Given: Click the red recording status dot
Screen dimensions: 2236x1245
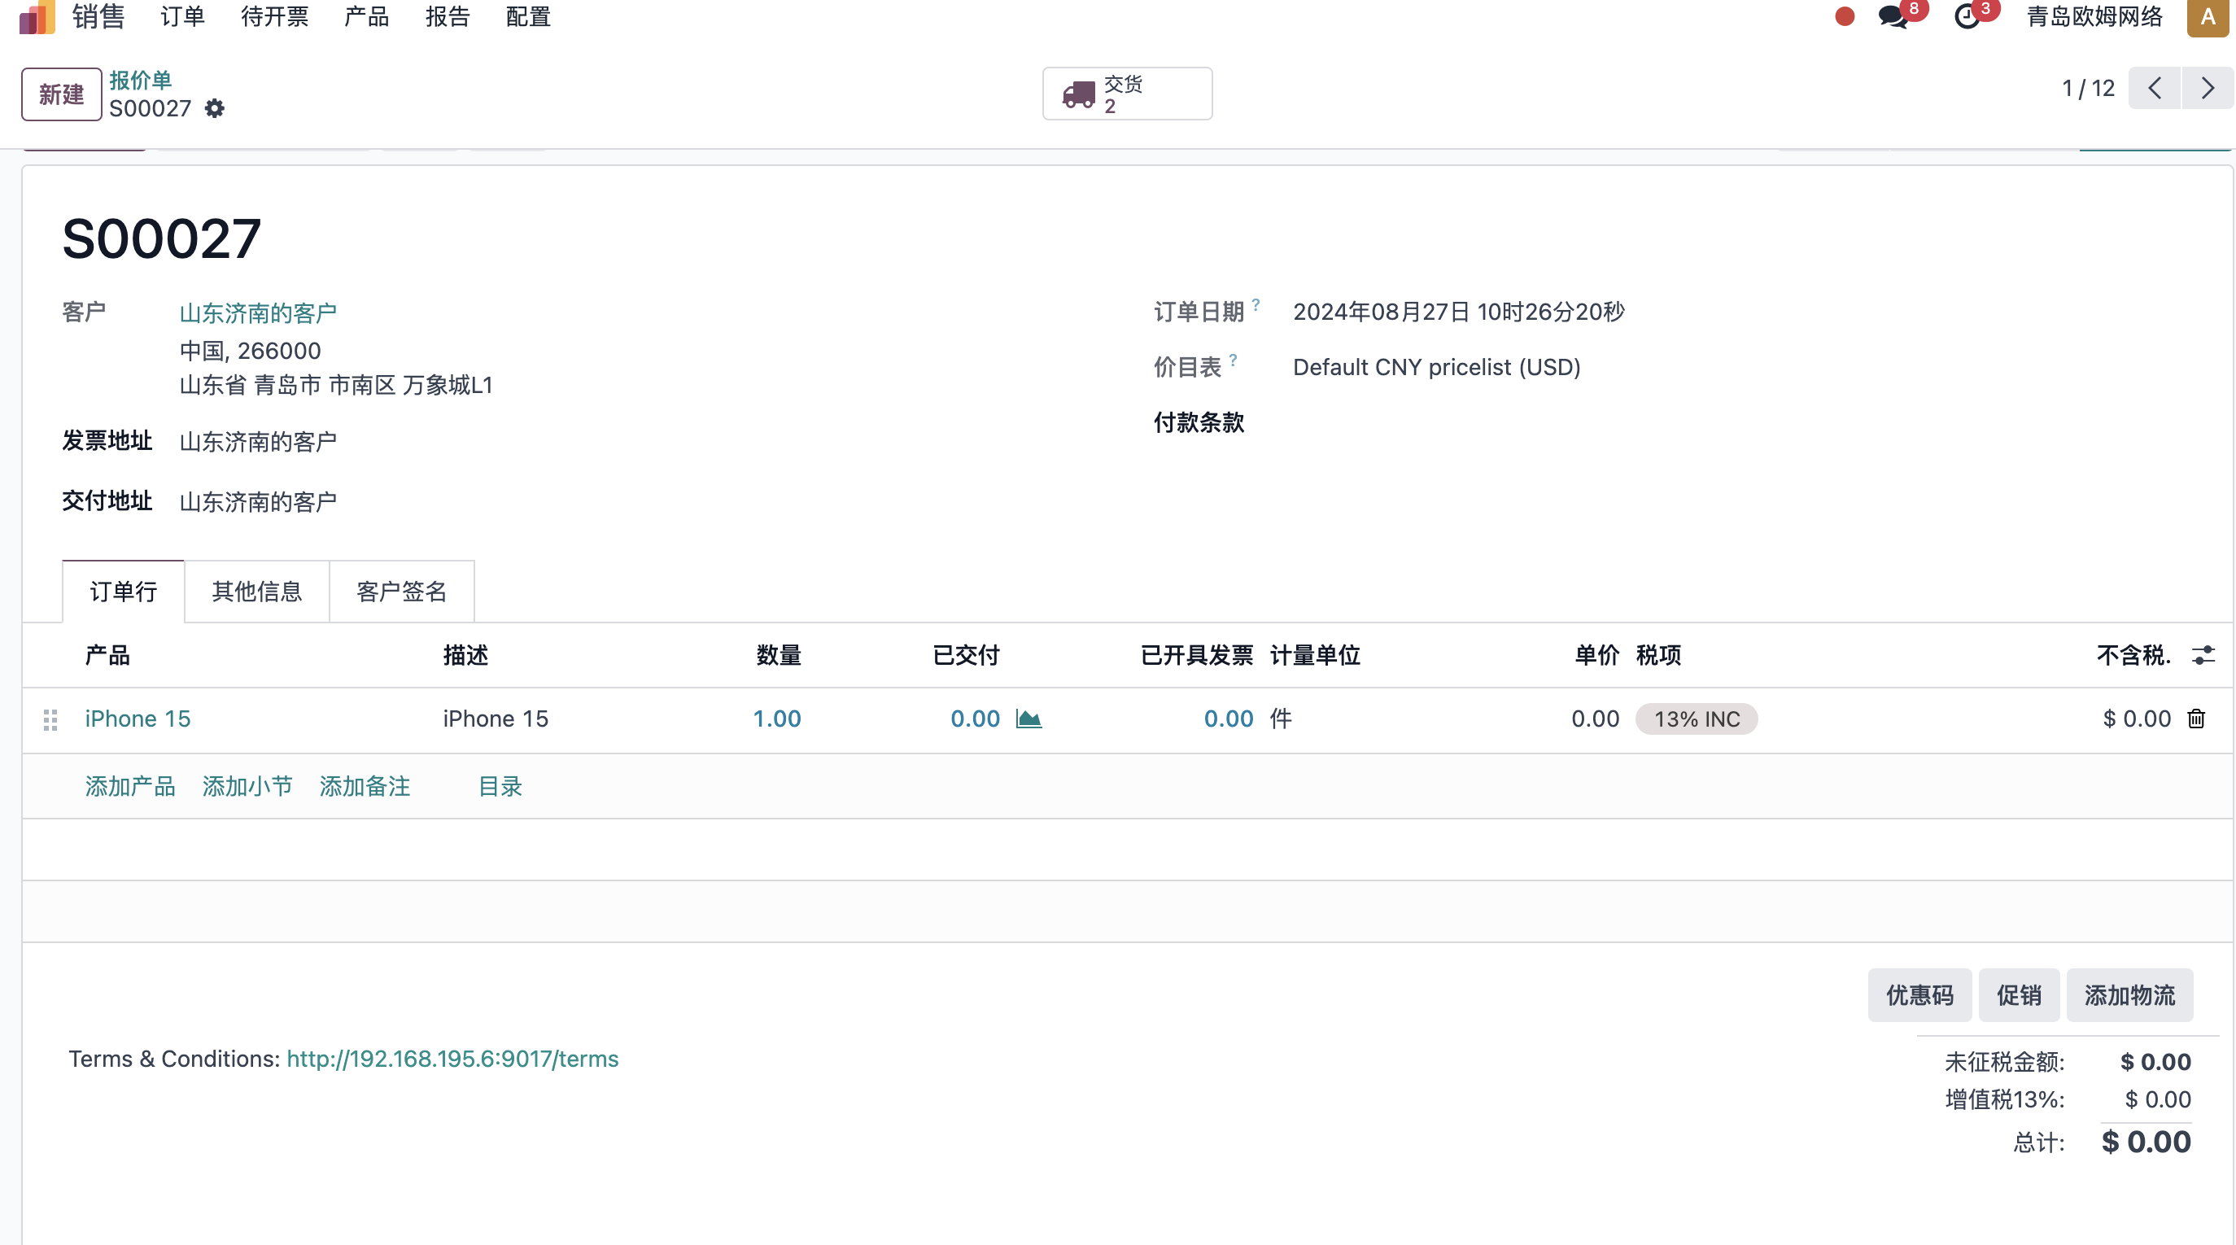Looking at the screenshot, I should [x=1845, y=16].
